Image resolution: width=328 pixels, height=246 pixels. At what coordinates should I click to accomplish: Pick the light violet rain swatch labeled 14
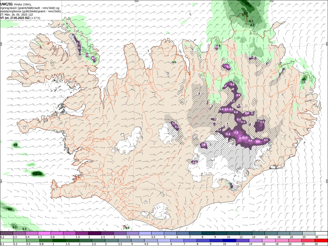256,240
